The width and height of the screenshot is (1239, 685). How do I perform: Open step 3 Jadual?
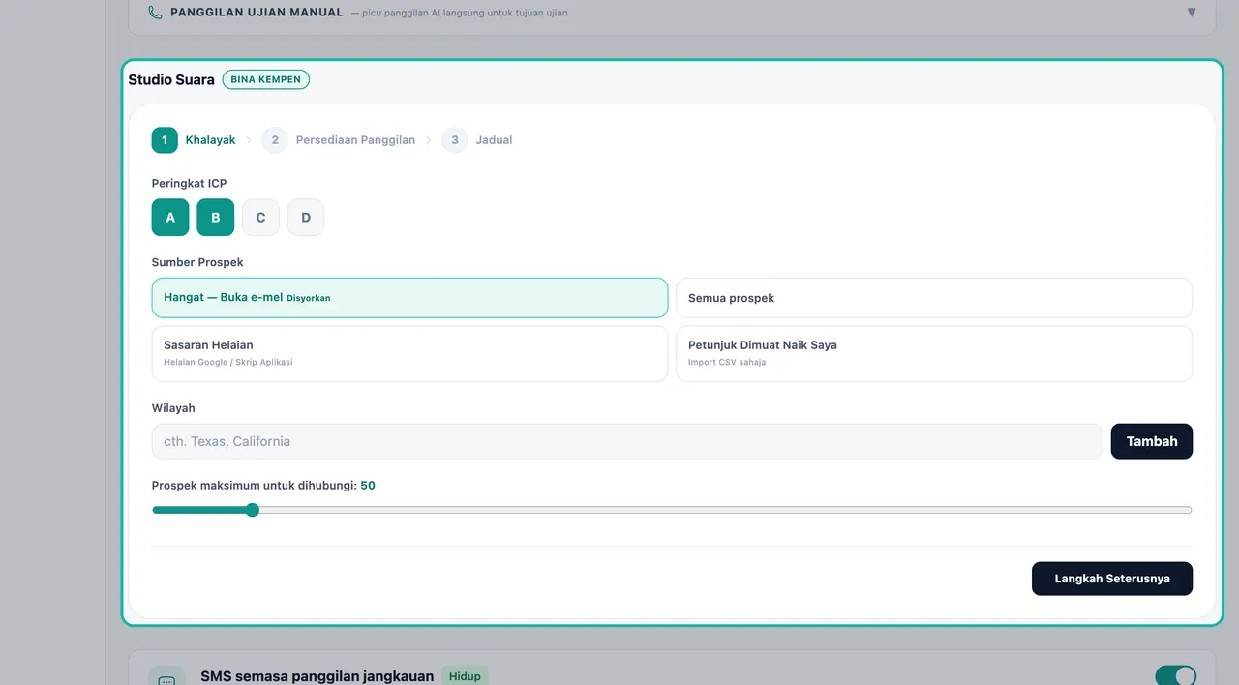[477, 140]
